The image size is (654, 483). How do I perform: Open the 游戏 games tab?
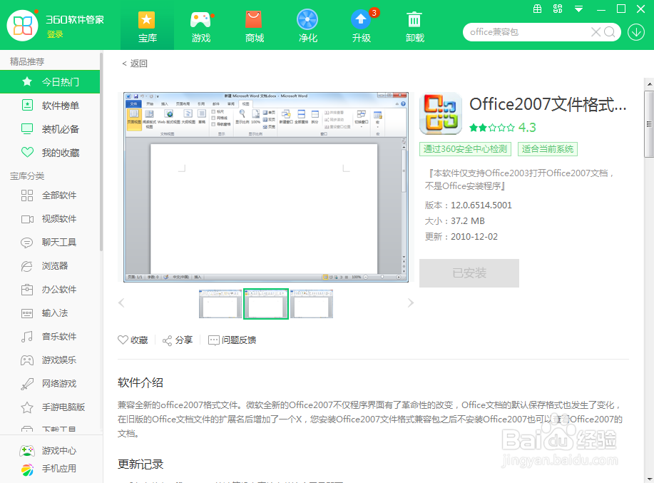tap(201, 26)
